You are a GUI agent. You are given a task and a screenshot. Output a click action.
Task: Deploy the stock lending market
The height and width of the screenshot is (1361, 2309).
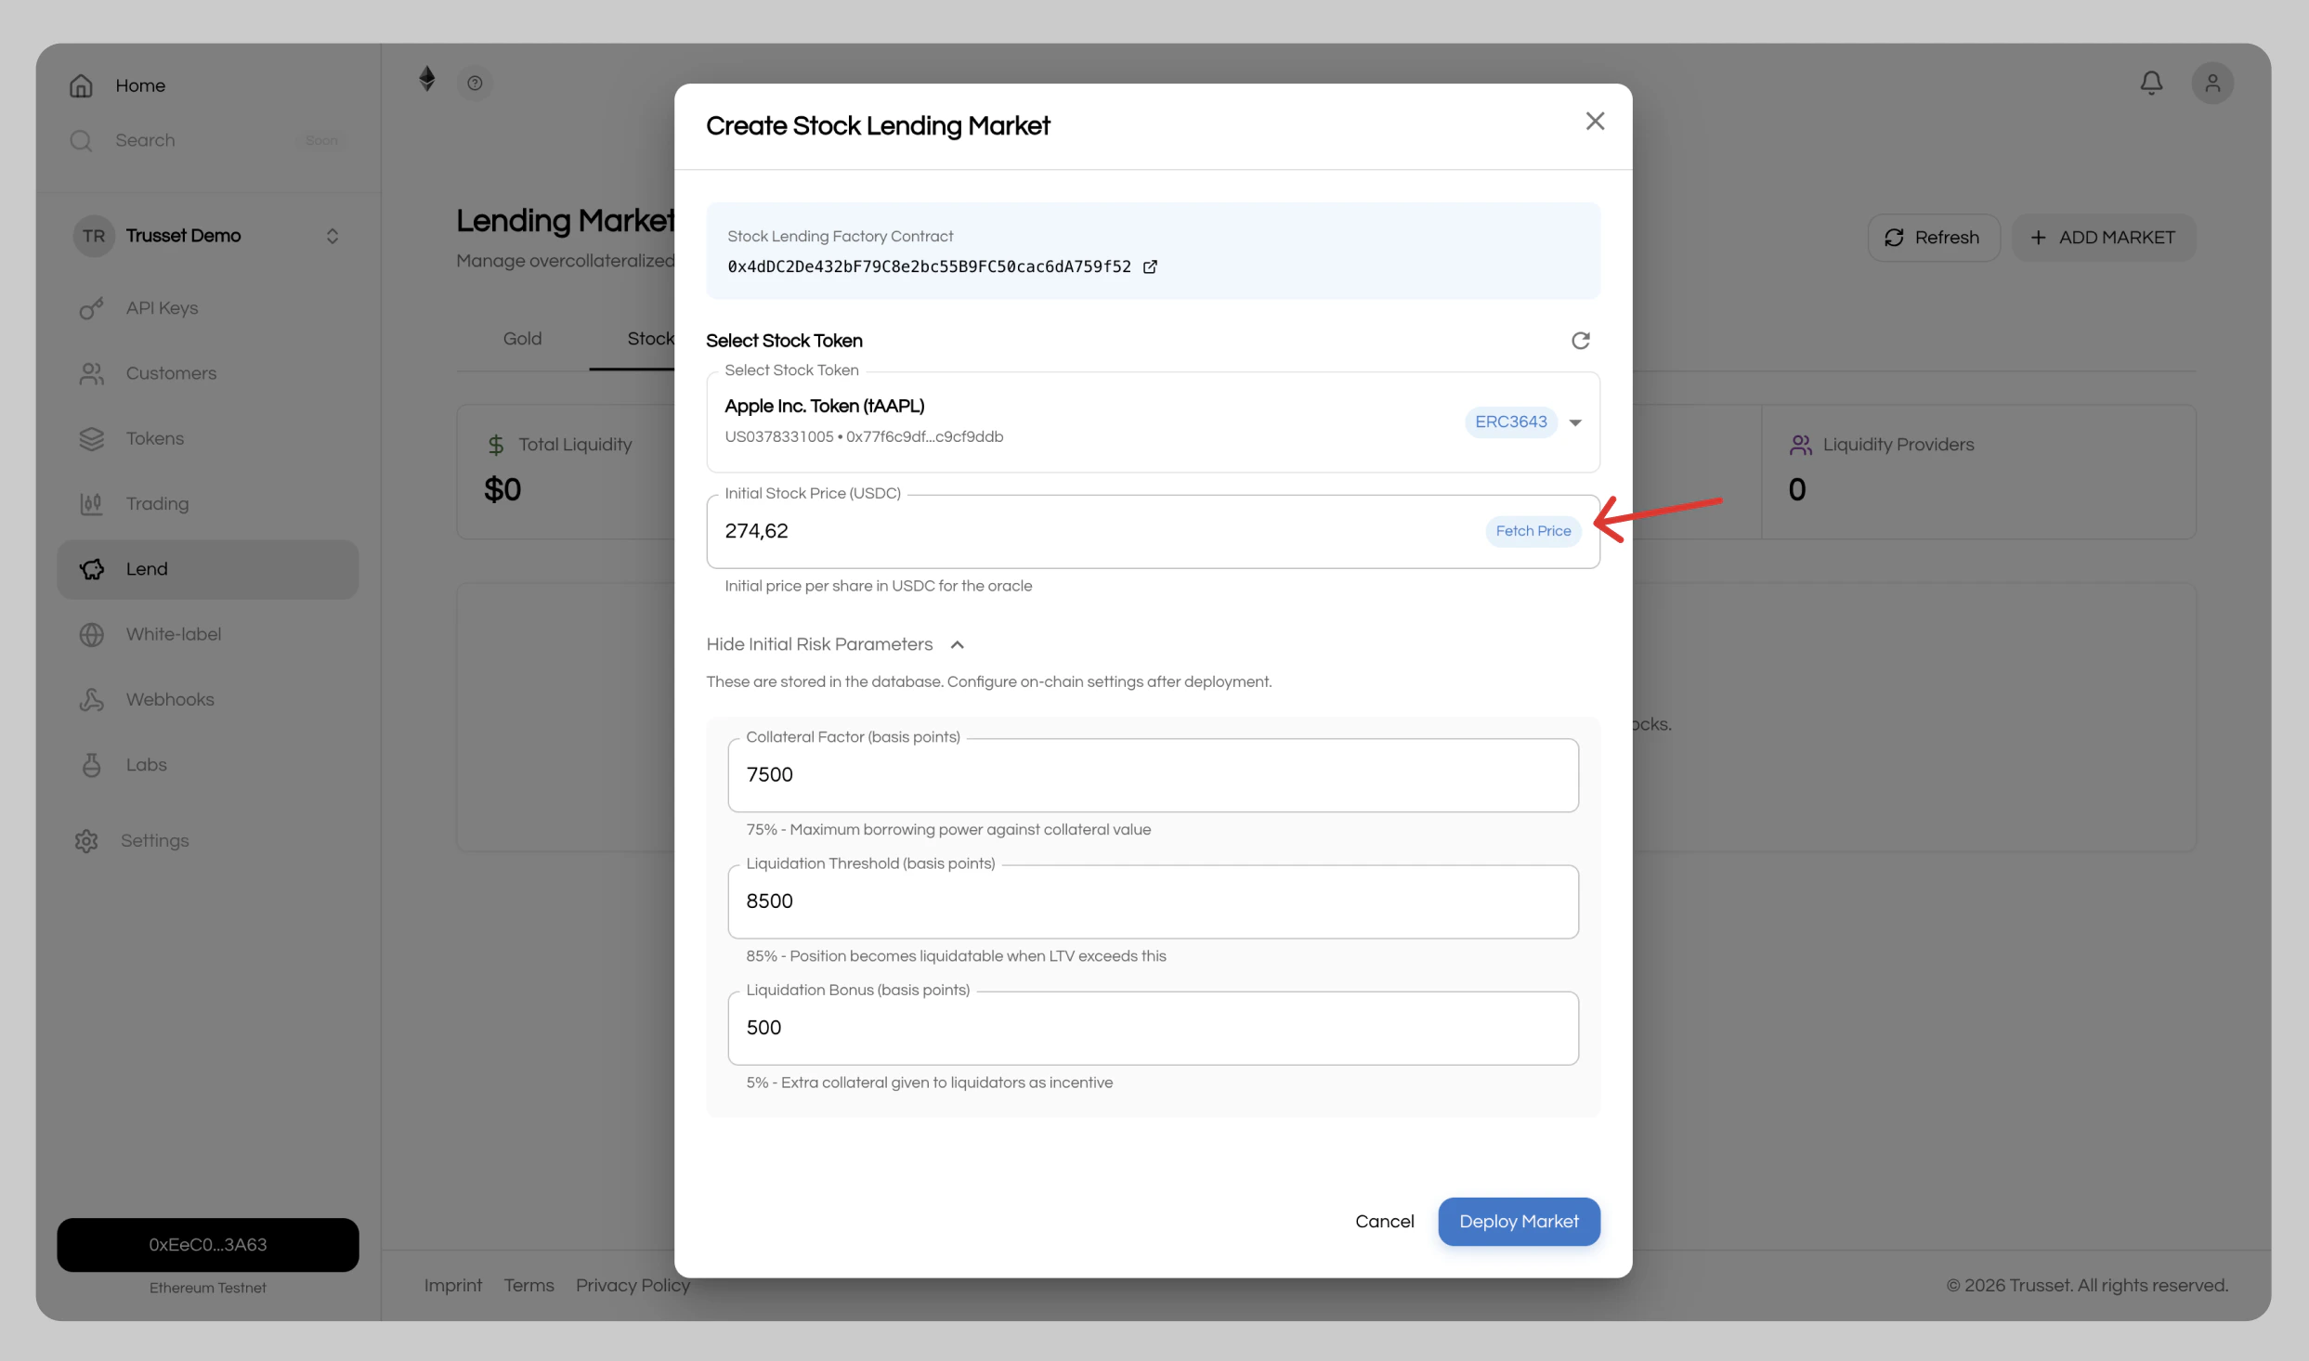tap(1519, 1221)
